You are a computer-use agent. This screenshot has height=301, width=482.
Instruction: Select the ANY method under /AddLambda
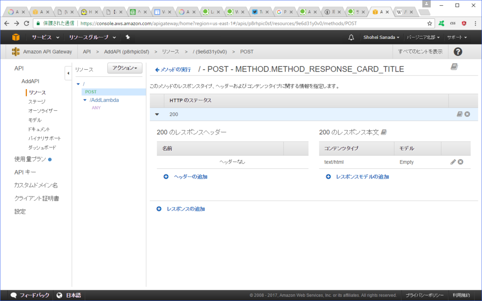tap(96, 108)
